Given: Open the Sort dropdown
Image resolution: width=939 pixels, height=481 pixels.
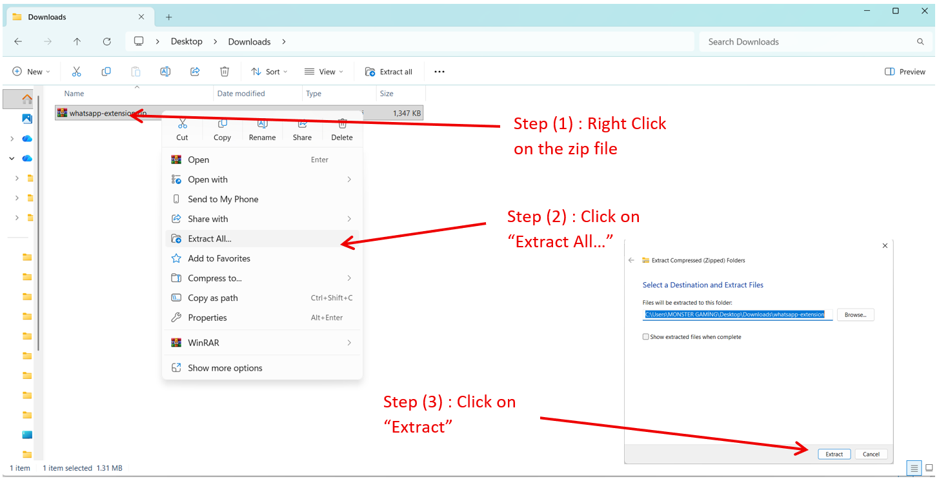Looking at the screenshot, I should coord(268,72).
